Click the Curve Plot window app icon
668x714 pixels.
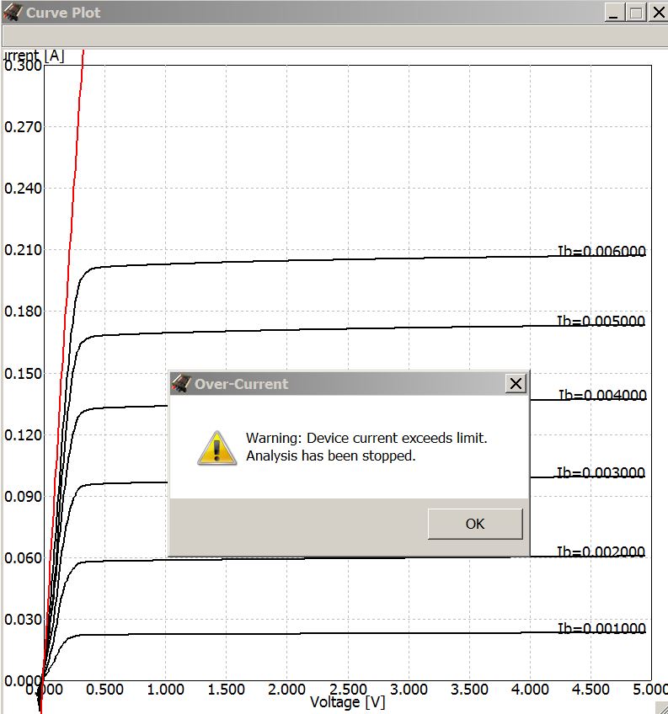tap(13, 13)
